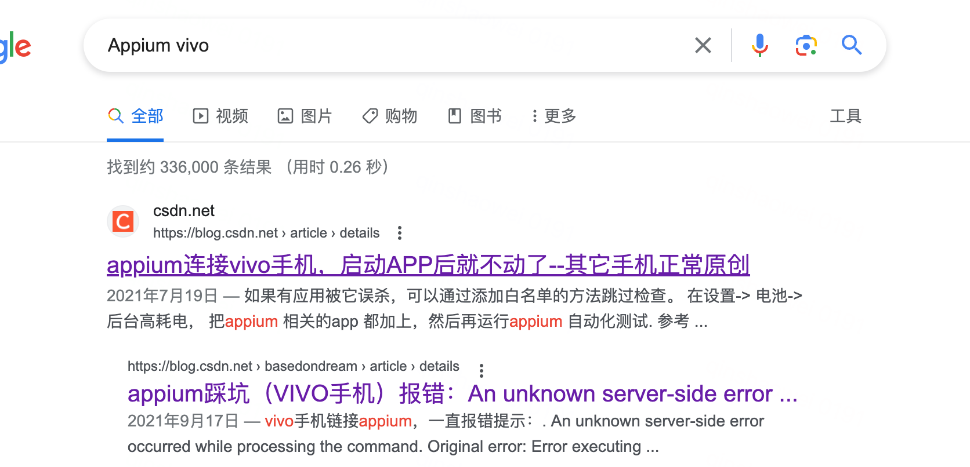
Task: Click the blog.csdn.net › basedondream URL
Action: 294,366
